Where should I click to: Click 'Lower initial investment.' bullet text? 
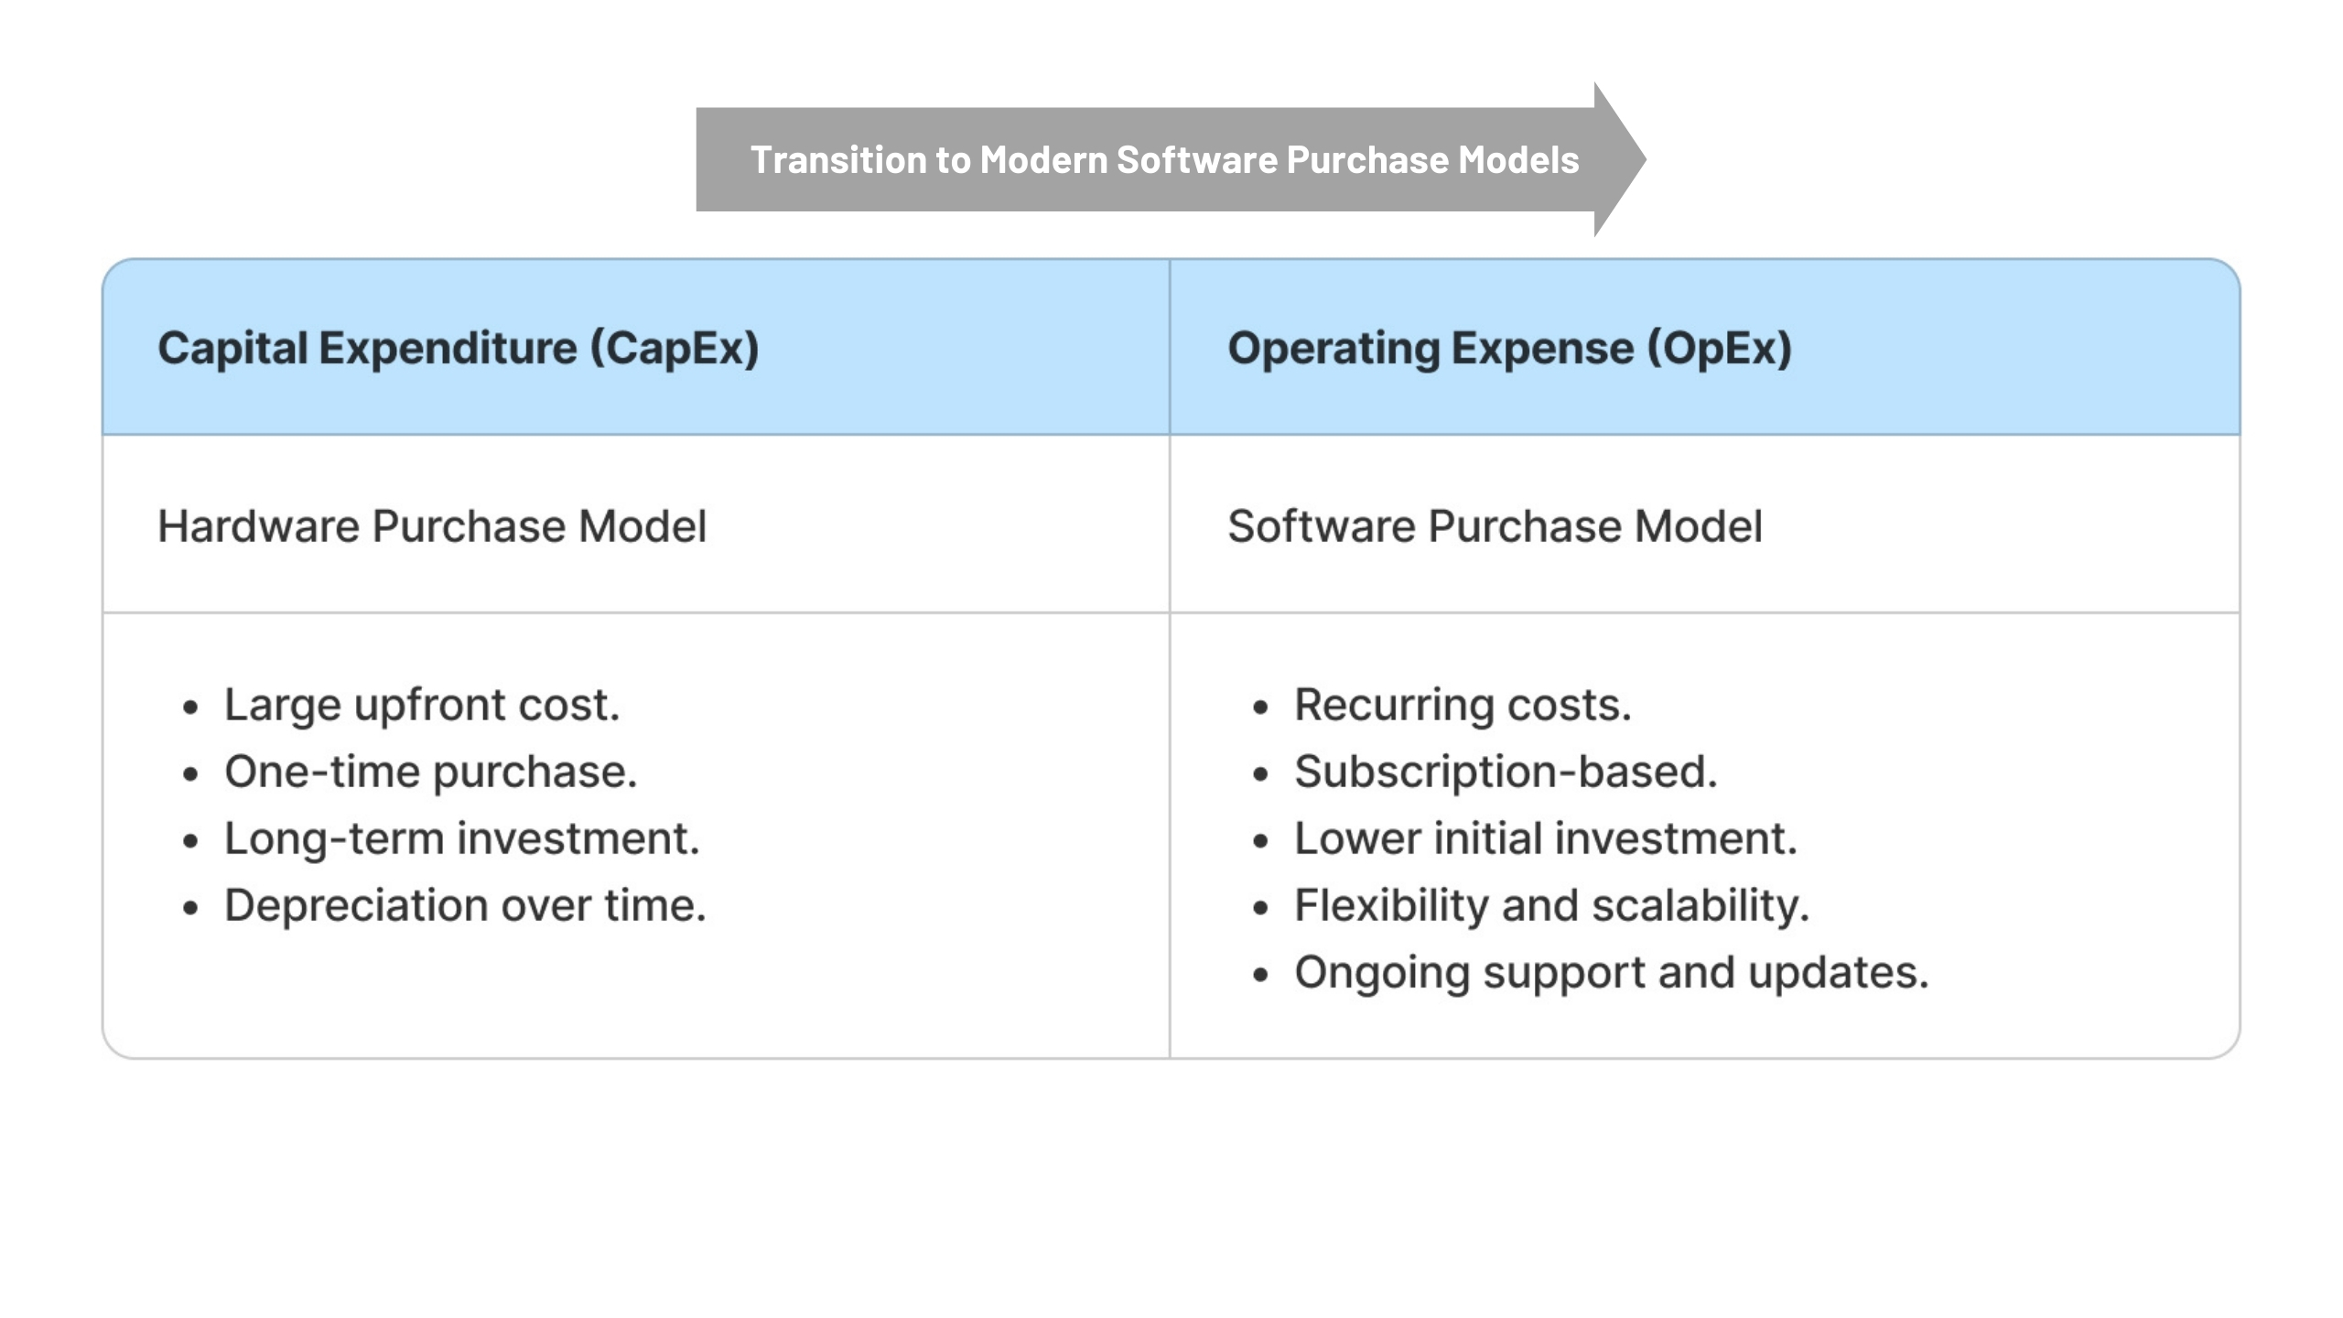pos(1545,838)
